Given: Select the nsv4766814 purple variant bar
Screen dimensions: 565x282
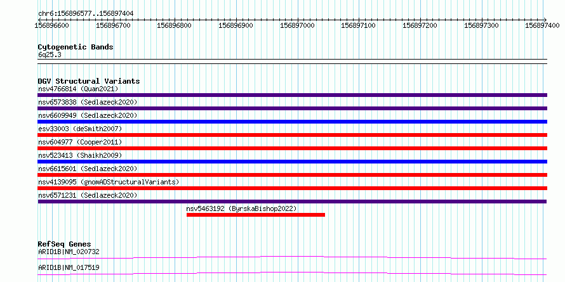Looking at the screenshot, I should tap(292, 95).
